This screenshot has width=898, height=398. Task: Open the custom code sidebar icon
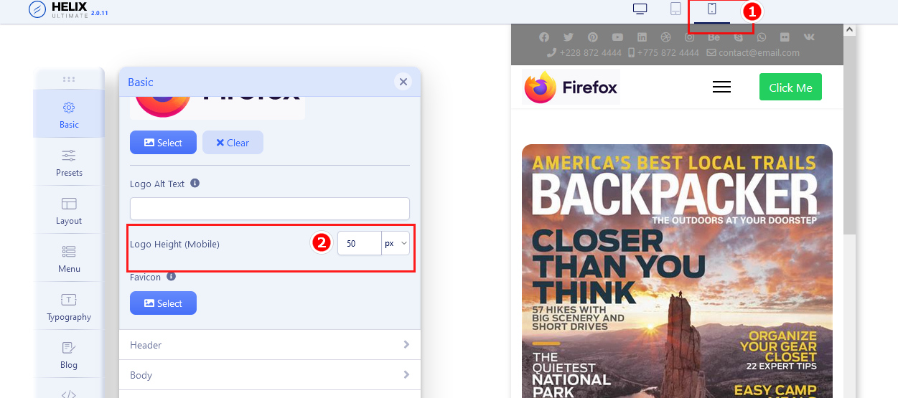69,393
